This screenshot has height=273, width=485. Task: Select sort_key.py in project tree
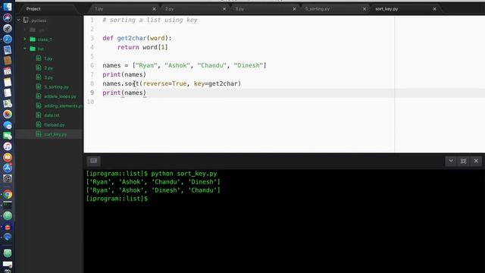coord(55,134)
